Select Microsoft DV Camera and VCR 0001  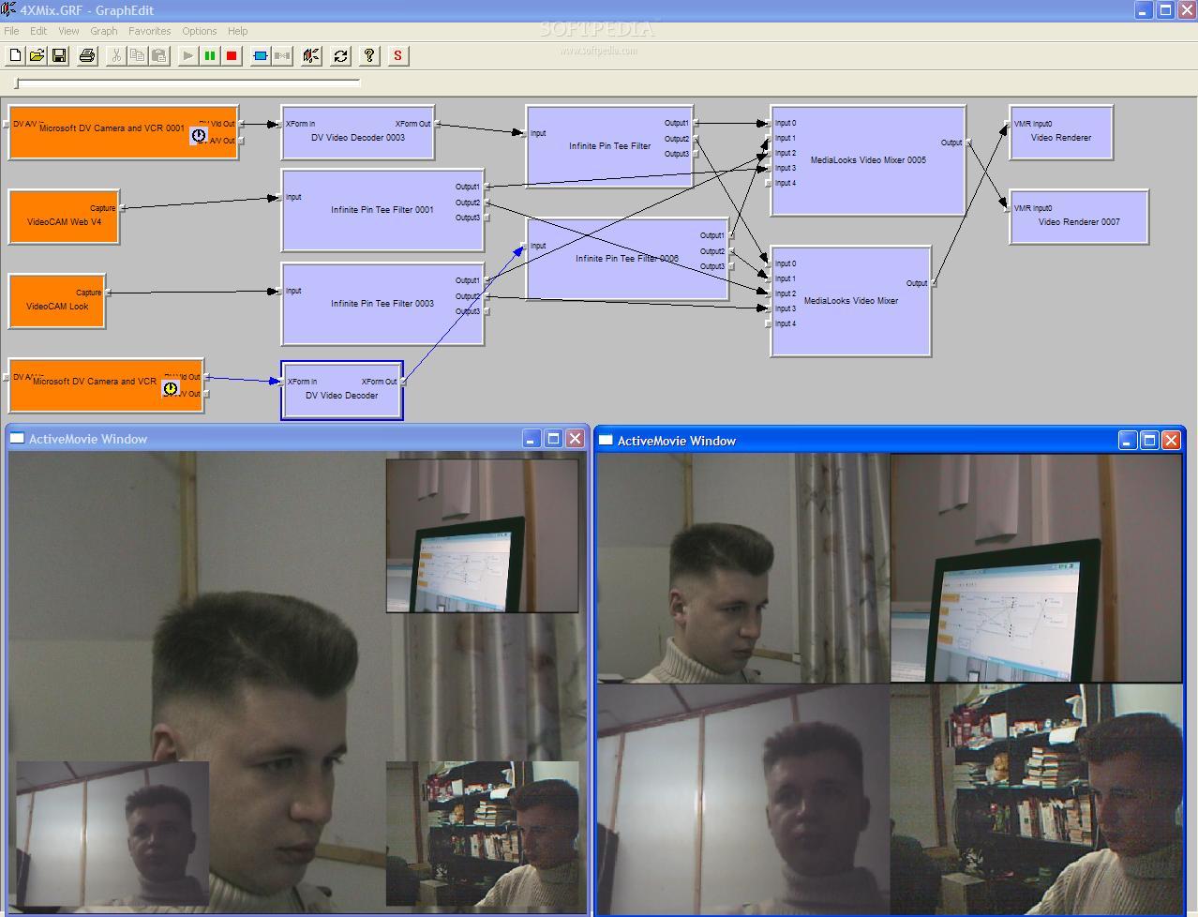123,132
